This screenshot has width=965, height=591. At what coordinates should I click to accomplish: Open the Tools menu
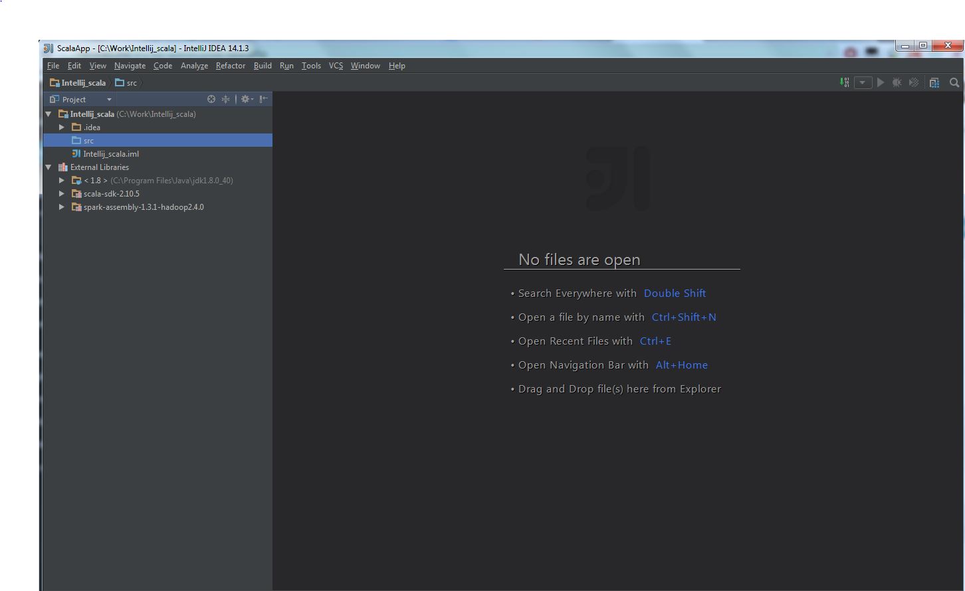(x=311, y=66)
